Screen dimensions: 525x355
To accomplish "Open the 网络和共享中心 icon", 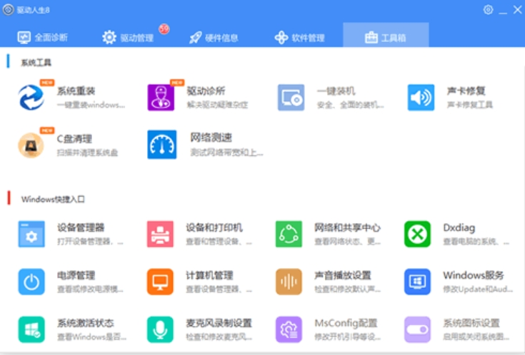I will (289, 234).
